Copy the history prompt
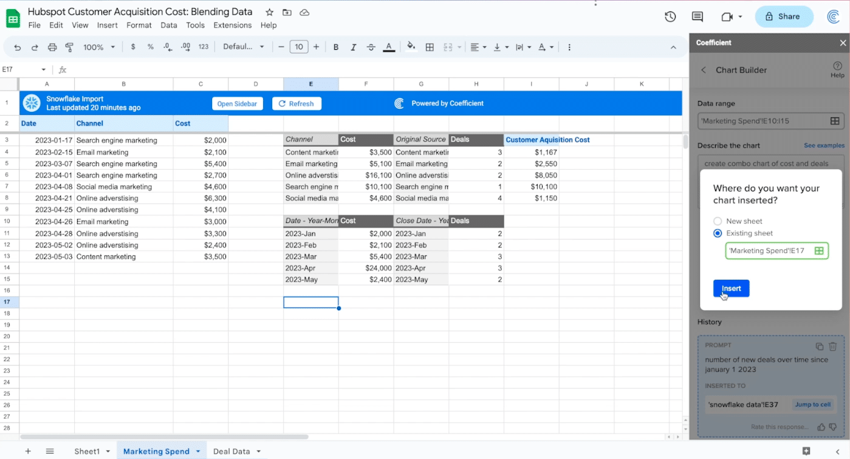The height and width of the screenshot is (459, 850). tap(820, 347)
